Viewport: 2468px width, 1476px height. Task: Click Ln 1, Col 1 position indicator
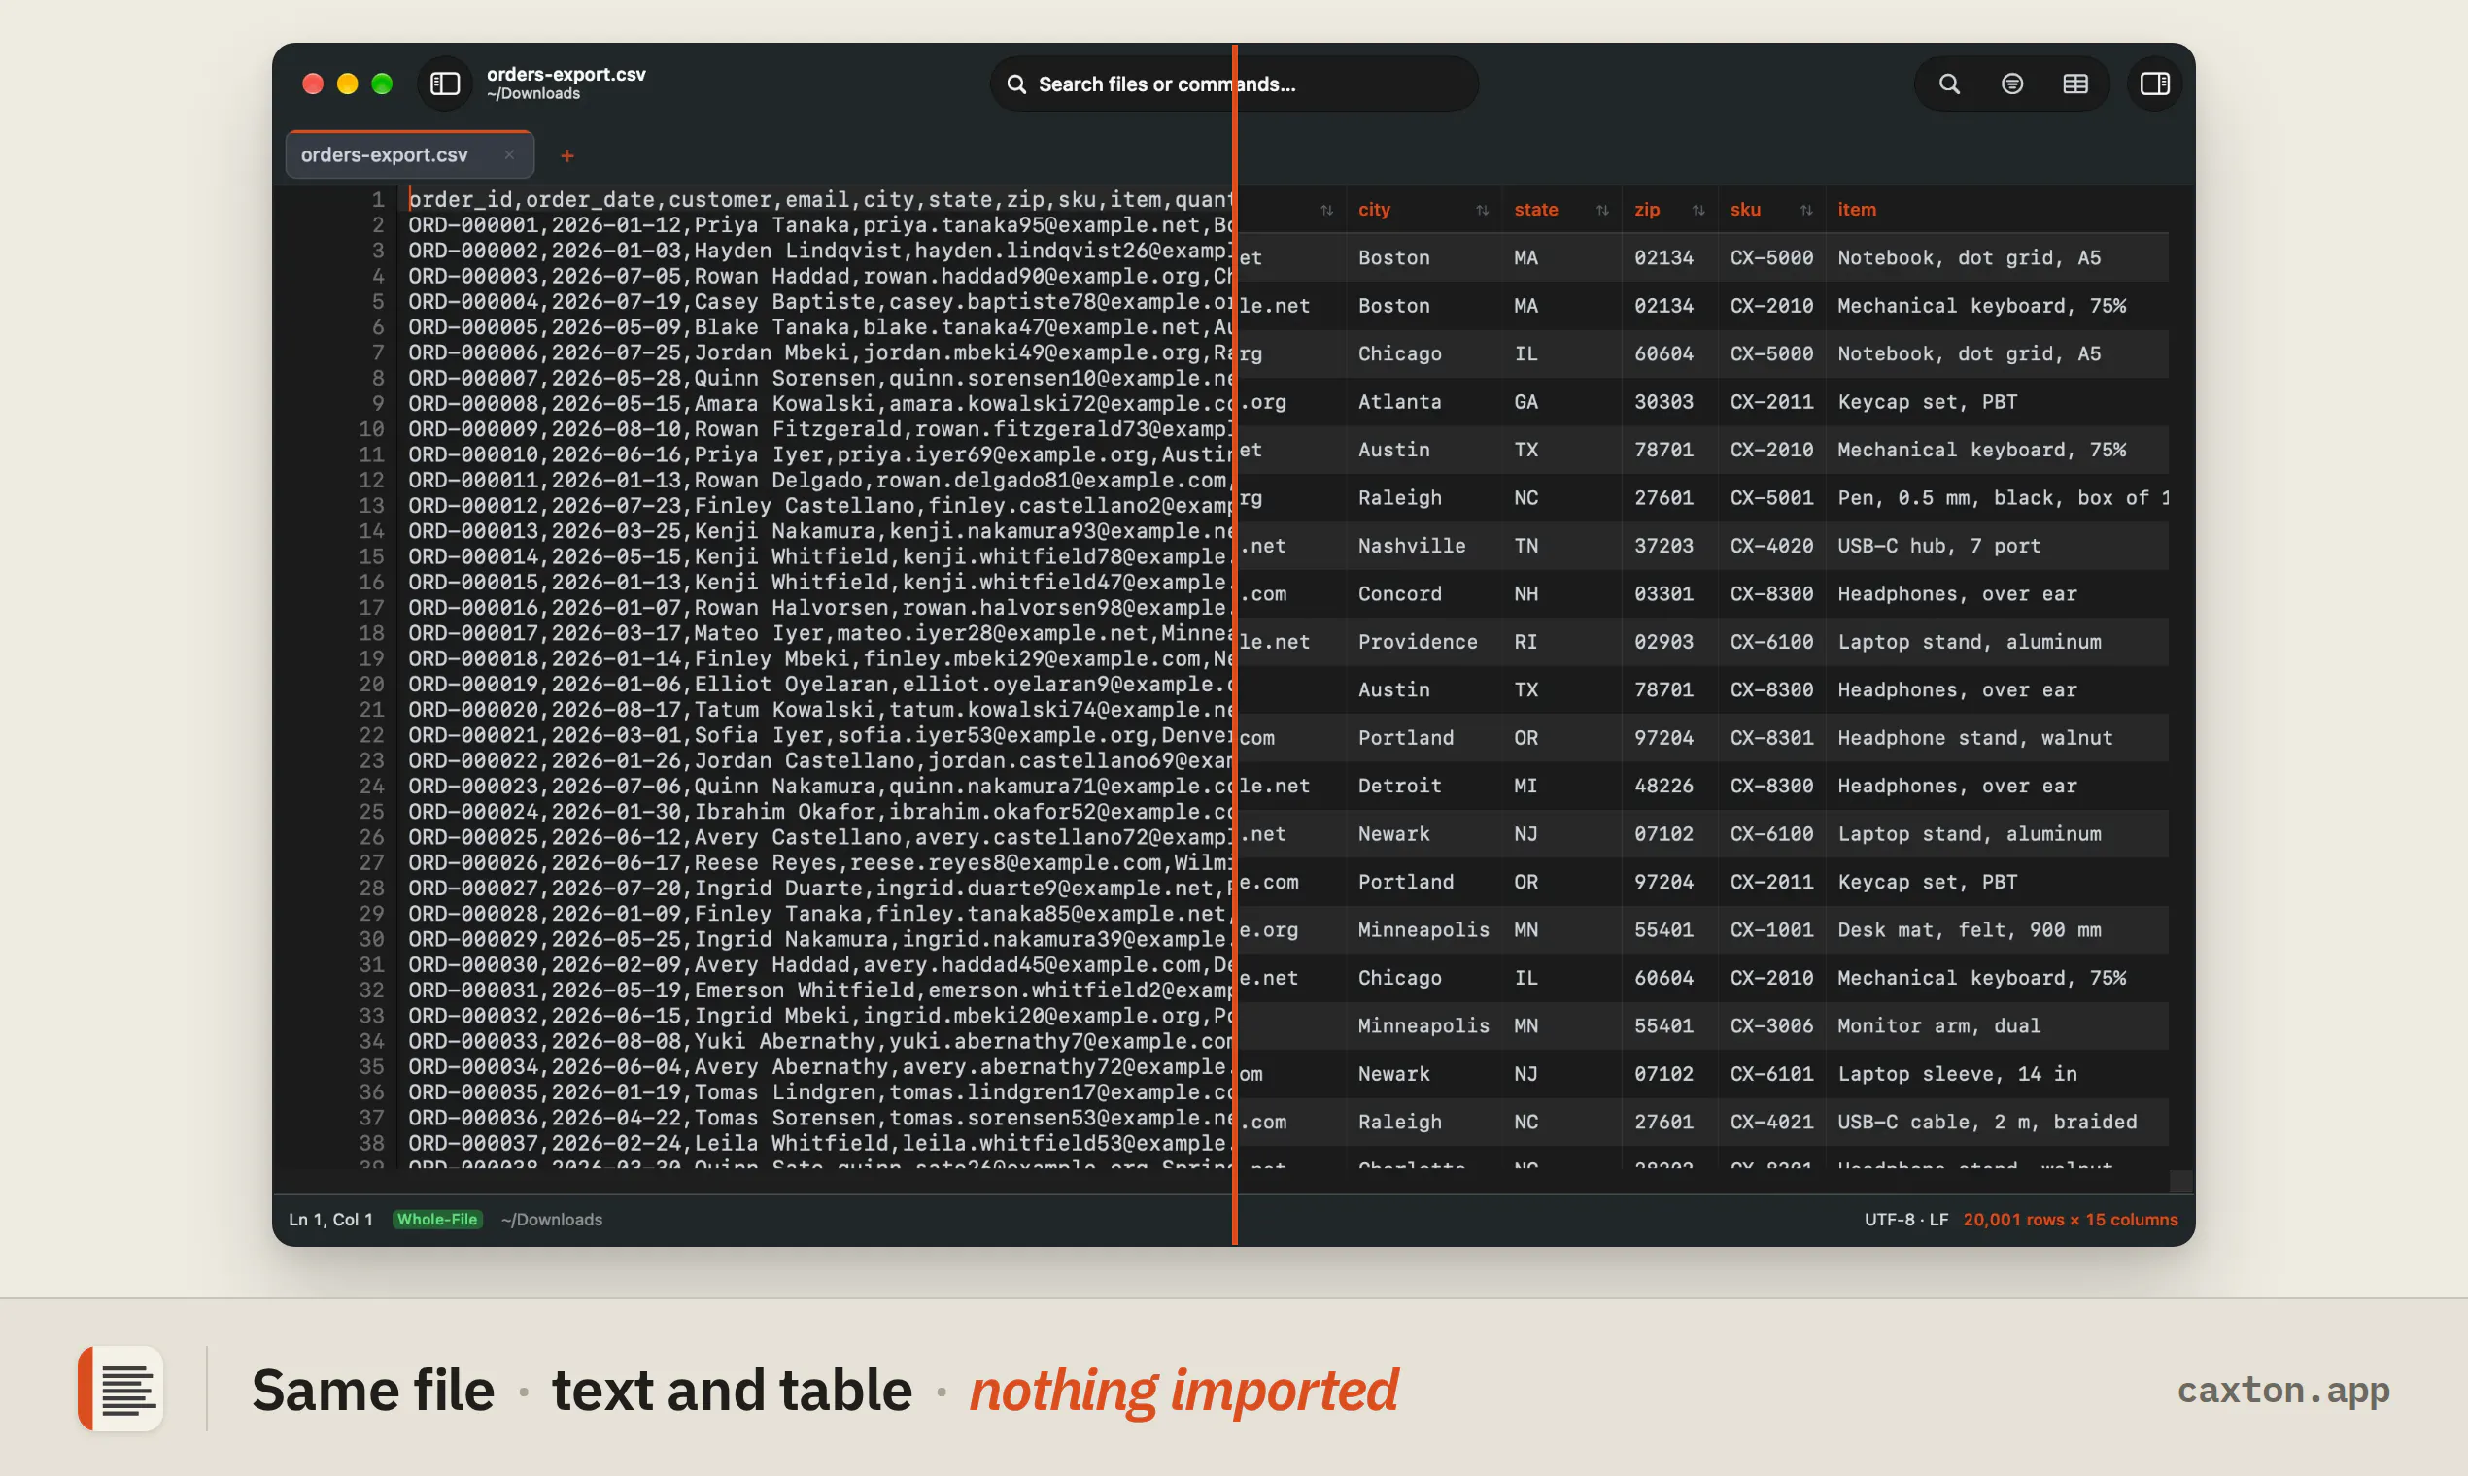pyautogui.click(x=330, y=1219)
